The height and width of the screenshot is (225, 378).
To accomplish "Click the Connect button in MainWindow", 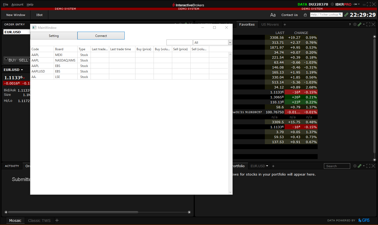I will coord(101,36).
